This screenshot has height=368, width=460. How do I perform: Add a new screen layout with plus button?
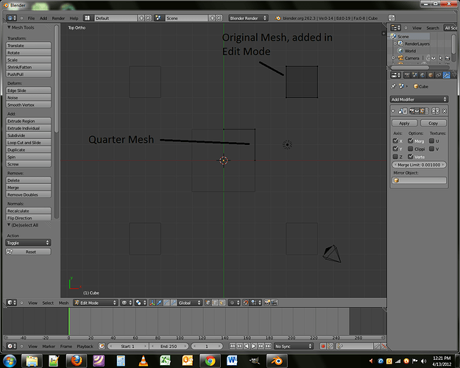coord(141,18)
